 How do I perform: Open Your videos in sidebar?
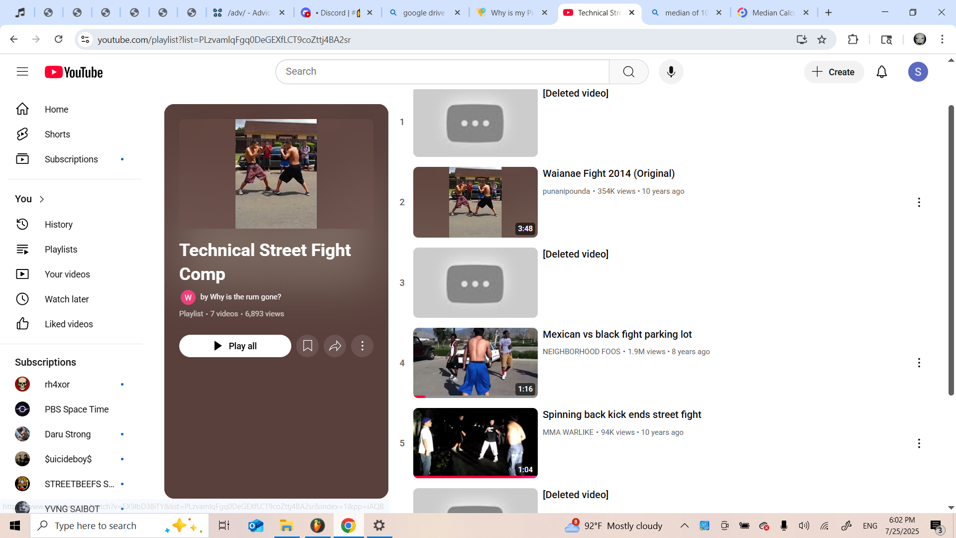point(75,274)
